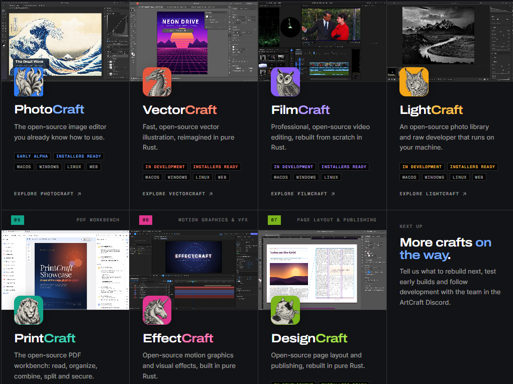Open the EffectCraft timeline screenshot
The width and height of the screenshot is (513, 384).
click(193, 270)
